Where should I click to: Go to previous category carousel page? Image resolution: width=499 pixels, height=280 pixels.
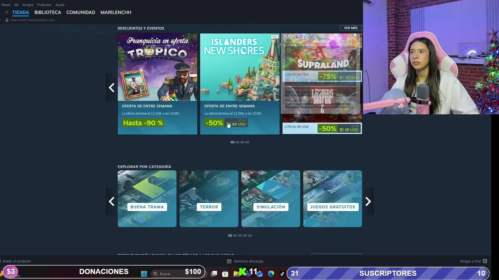point(111,201)
